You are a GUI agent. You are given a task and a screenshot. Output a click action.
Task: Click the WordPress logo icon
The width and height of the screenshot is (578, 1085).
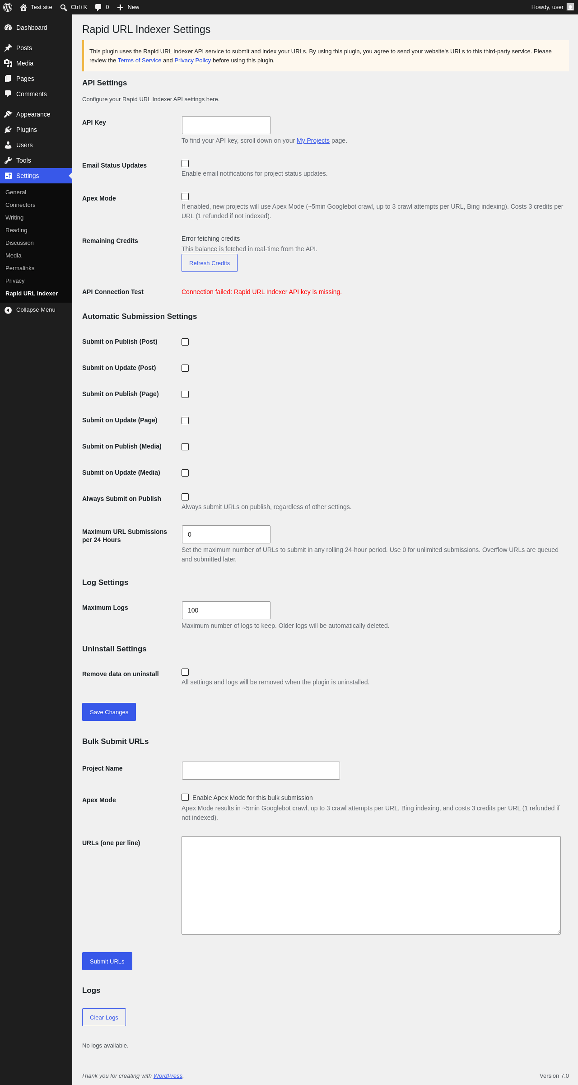[x=8, y=7]
